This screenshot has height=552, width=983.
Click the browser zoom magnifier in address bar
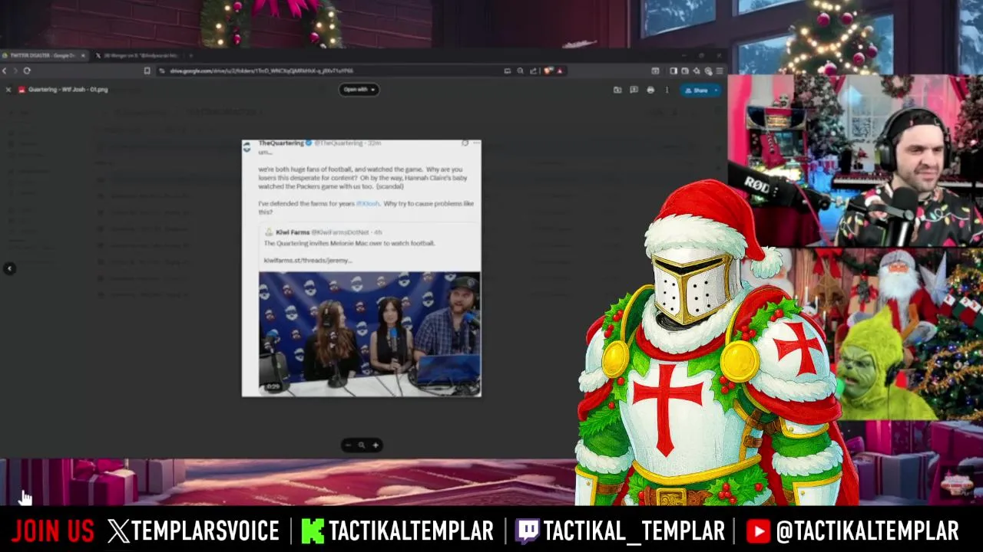520,71
